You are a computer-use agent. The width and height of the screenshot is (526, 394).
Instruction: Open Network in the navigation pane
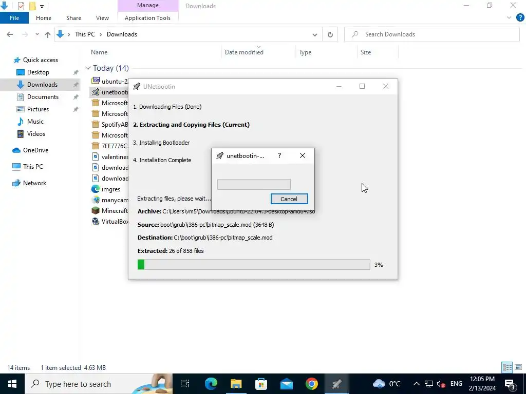tap(34, 183)
